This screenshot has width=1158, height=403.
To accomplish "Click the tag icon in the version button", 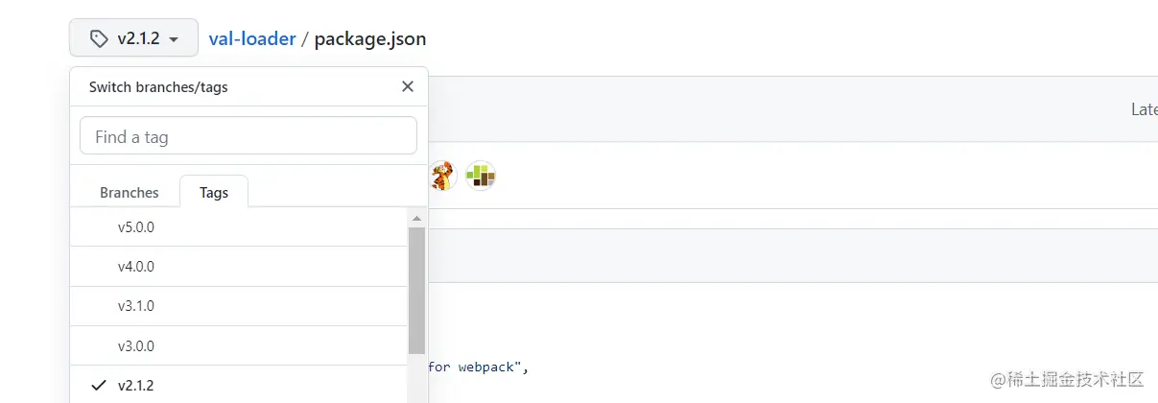I will tap(99, 39).
